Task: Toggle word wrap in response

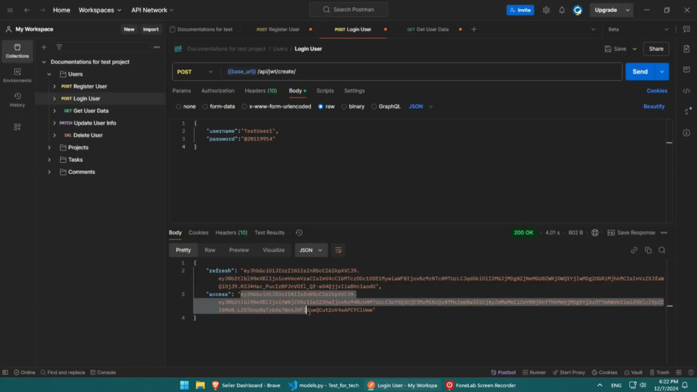Action: pos(338,251)
